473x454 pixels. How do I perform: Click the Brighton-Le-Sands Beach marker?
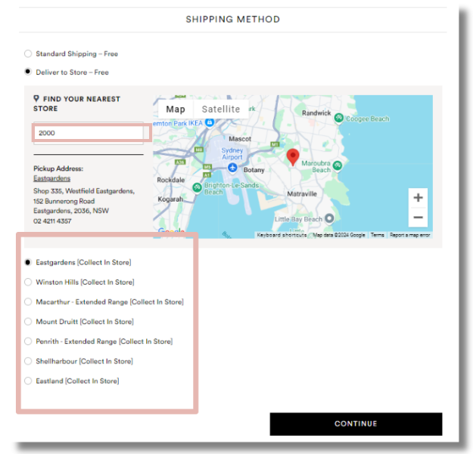pyautogui.click(x=197, y=187)
